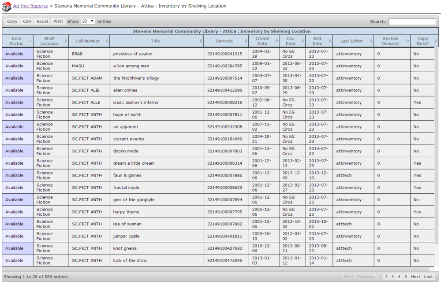Click call number 'MAGU'
The image size is (441, 284).
pyautogui.click(x=78, y=66)
